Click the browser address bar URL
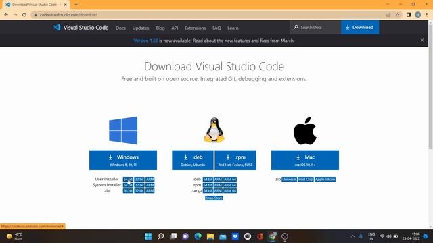Viewport: 433px width, 243px height. click(x=68, y=15)
